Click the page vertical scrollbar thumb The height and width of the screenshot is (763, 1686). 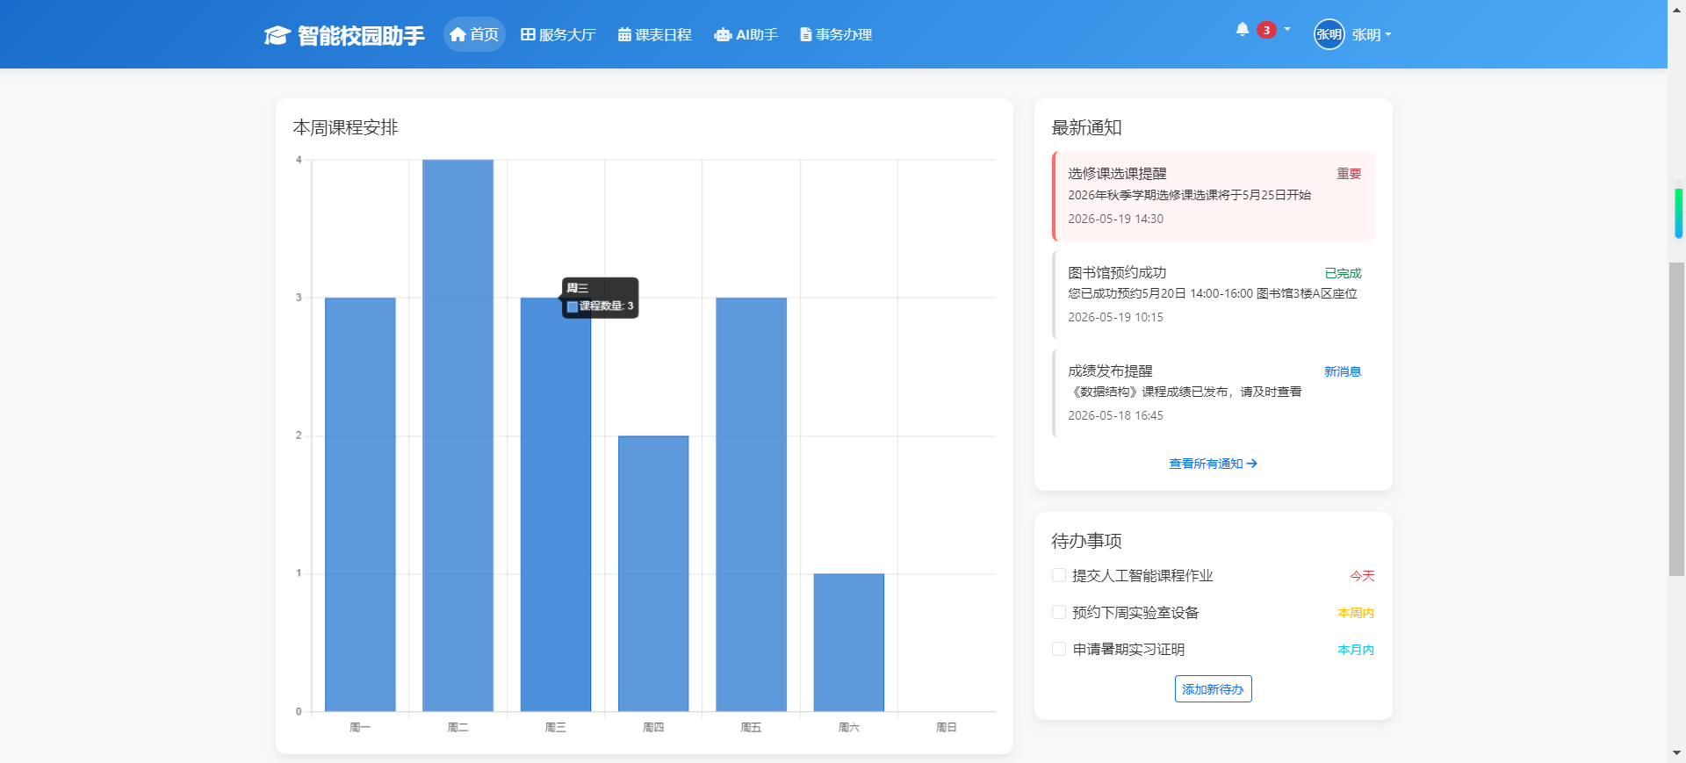click(1676, 418)
